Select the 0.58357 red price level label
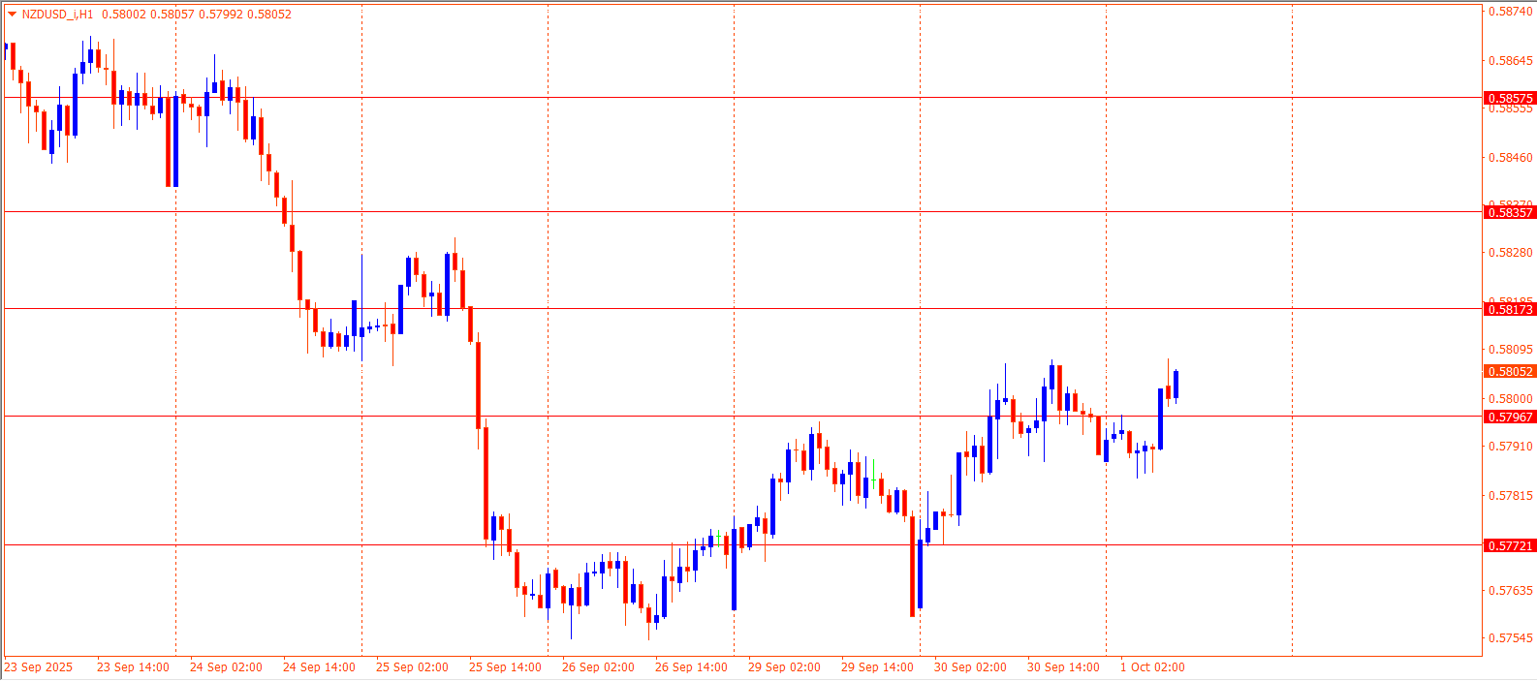The image size is (1537, 681). 1510,212
